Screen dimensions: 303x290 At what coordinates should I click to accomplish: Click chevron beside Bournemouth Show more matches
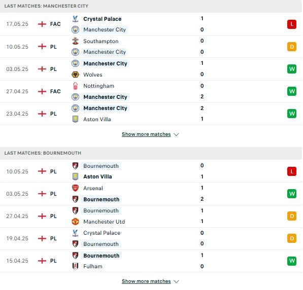(176, 281)
